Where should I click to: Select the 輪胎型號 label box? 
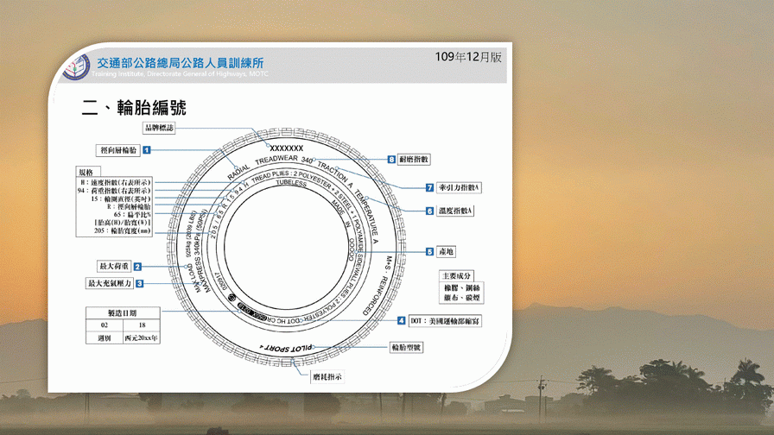tap(405, 348)
